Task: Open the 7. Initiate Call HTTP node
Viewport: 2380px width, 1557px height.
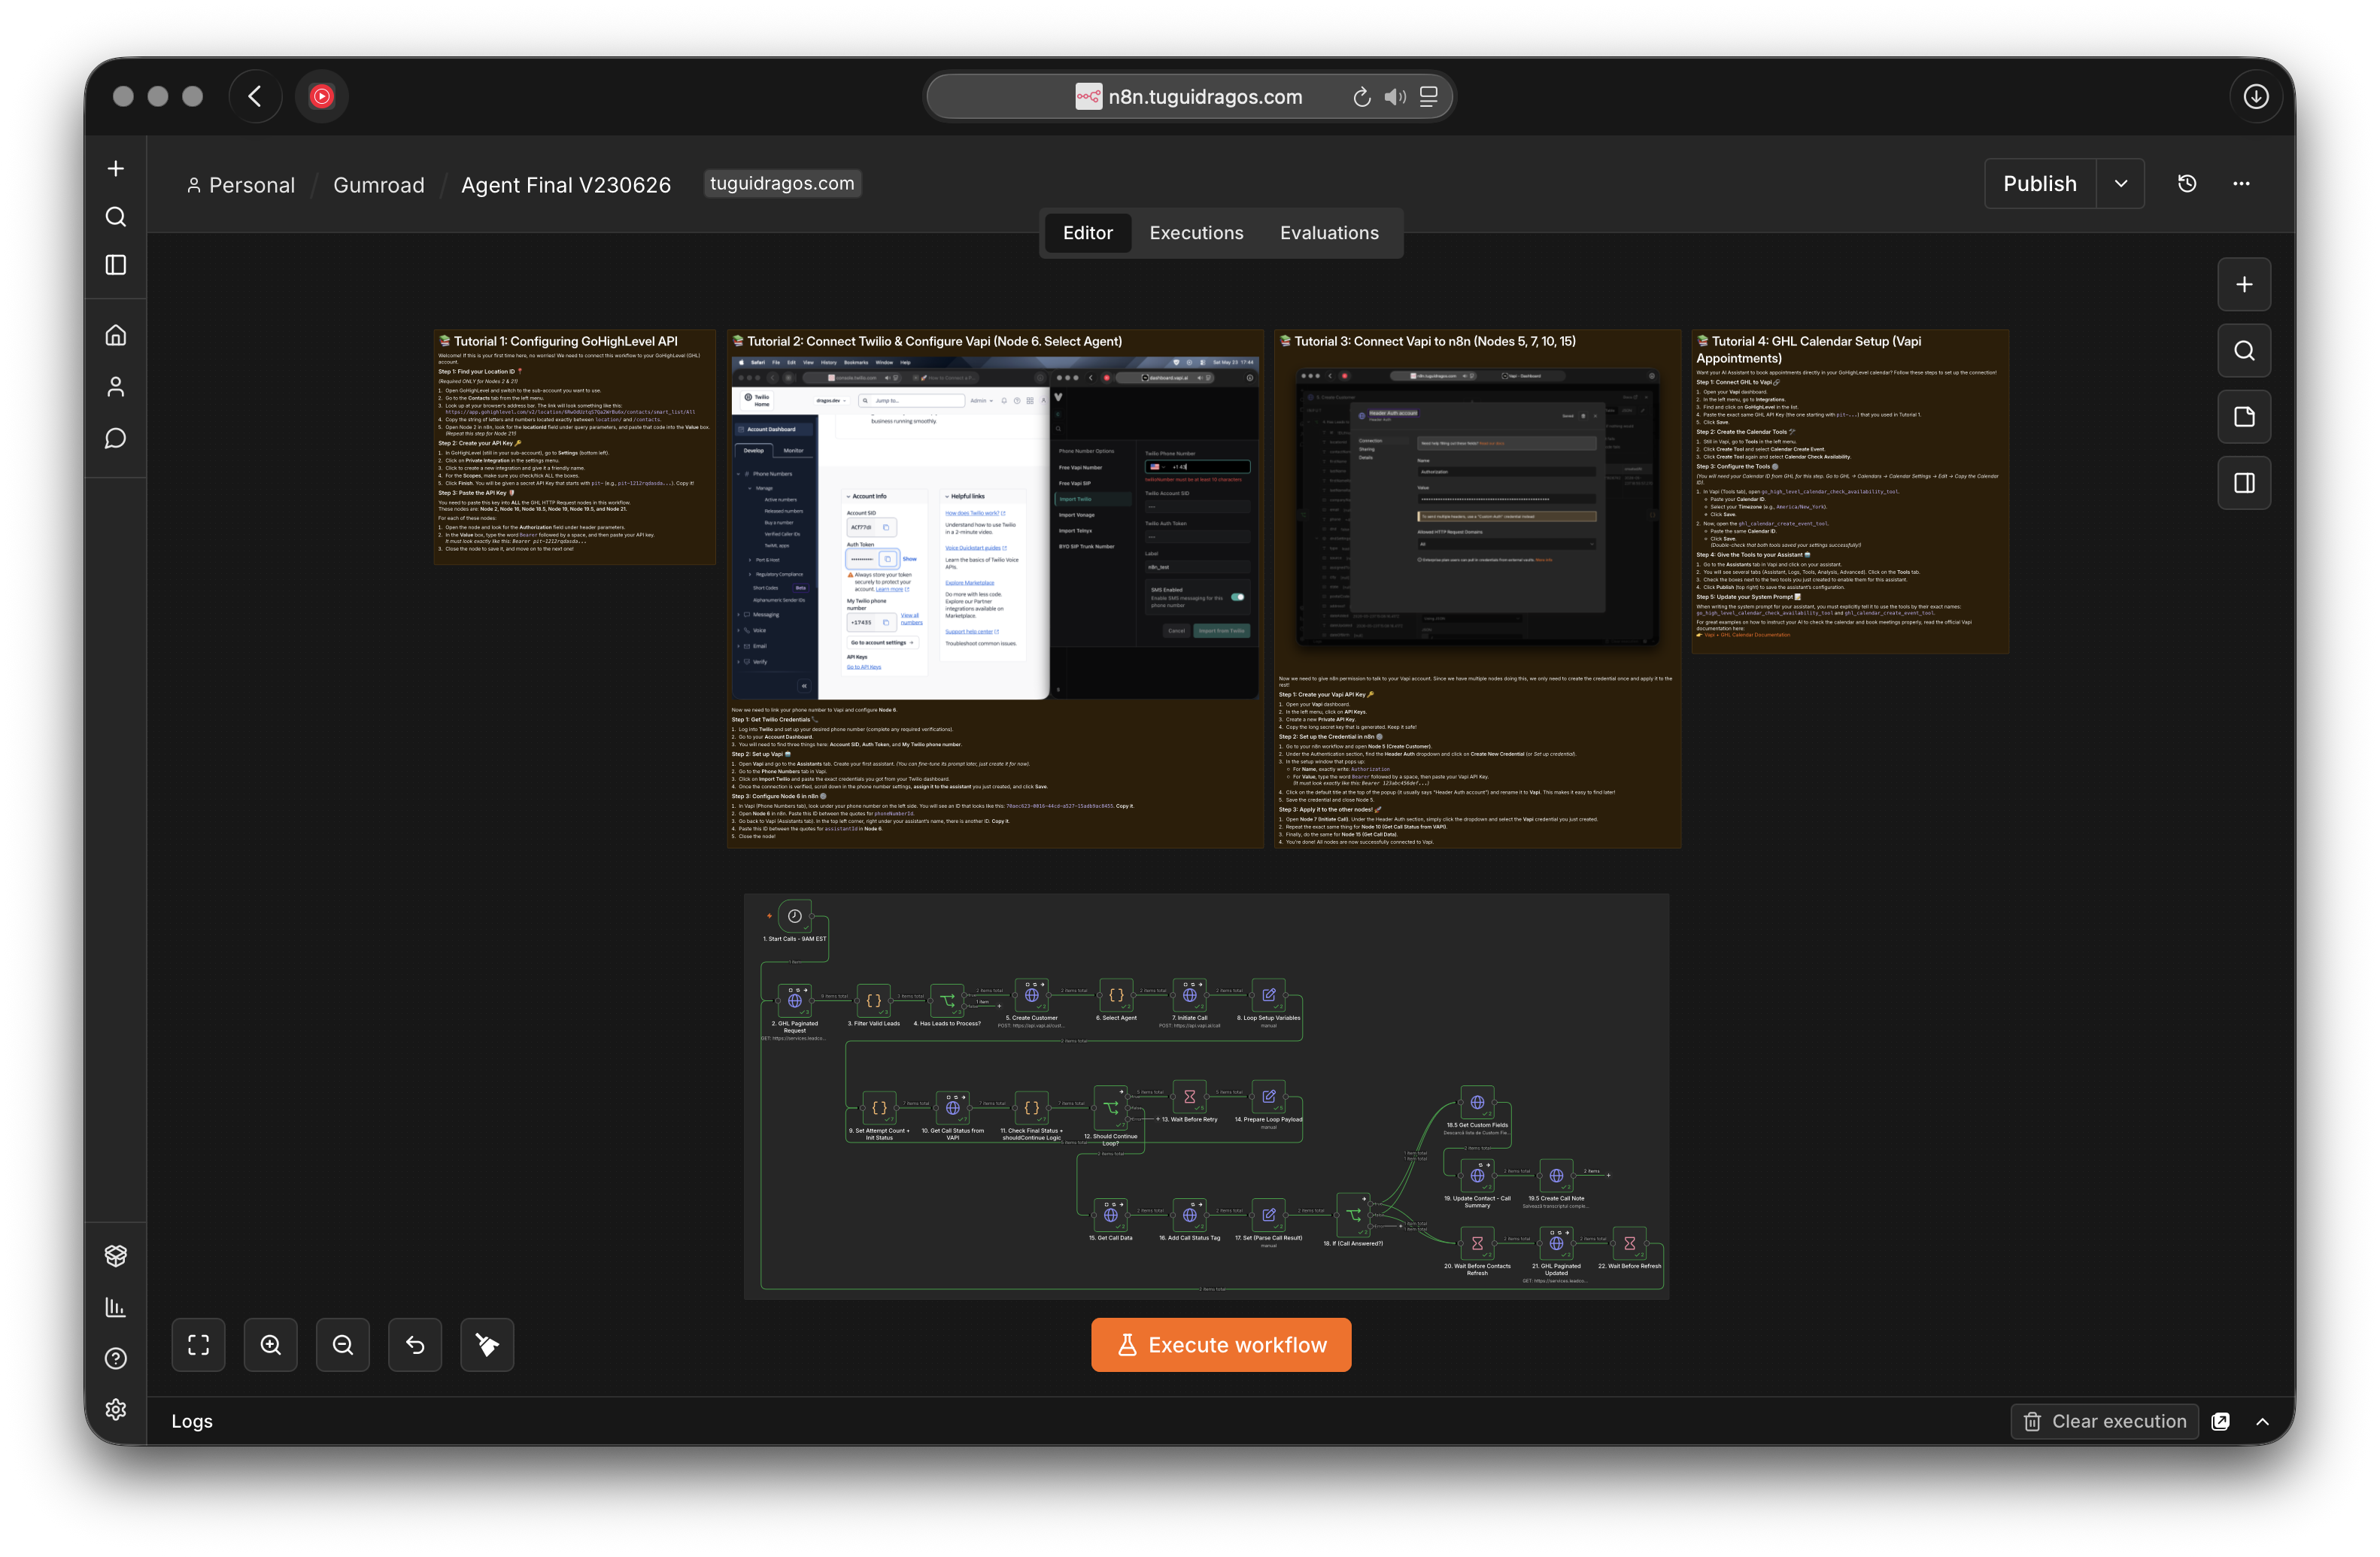Action: pyautogui.click(x=1189, y=995)
